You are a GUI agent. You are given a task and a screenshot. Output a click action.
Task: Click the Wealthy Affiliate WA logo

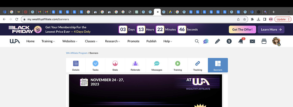15,41
